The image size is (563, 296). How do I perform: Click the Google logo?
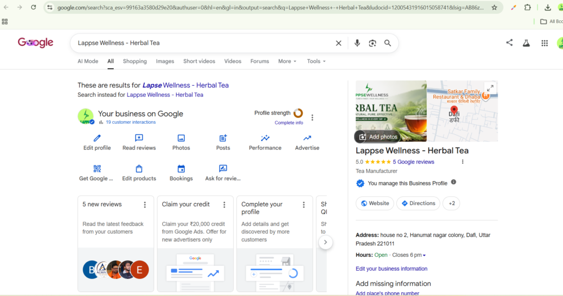click(36, 43)
